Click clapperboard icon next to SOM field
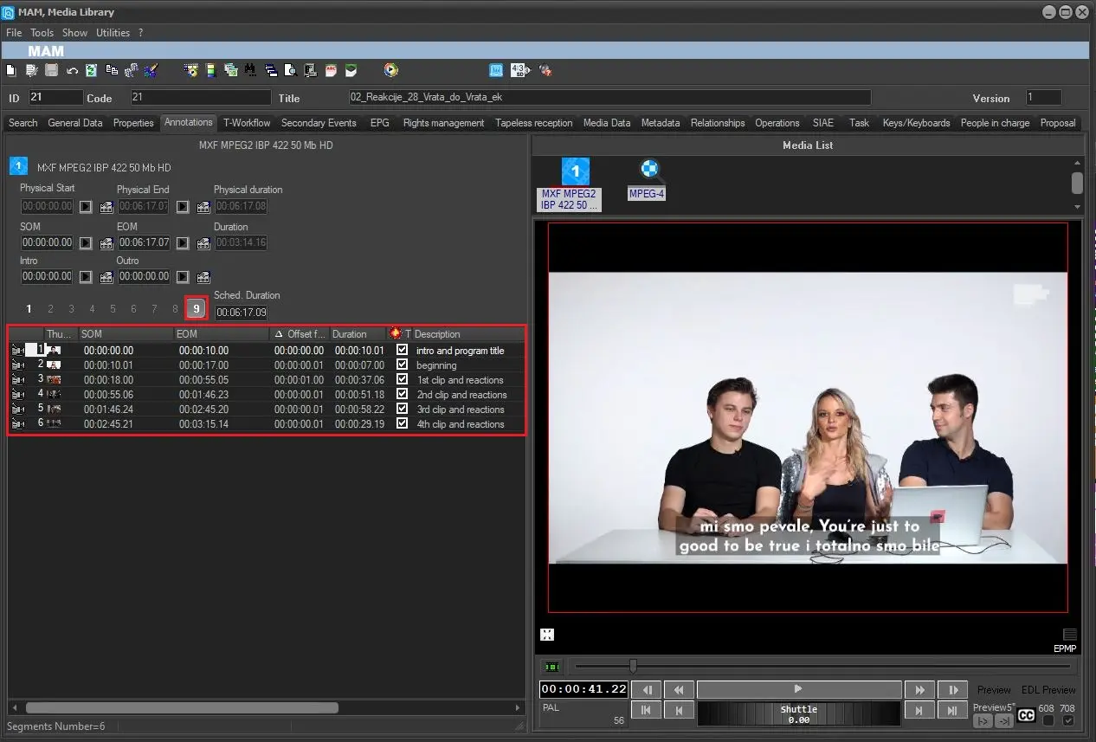The height and width of the screenshot is (742, 1096). [x=106, y=243]
